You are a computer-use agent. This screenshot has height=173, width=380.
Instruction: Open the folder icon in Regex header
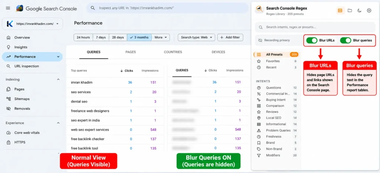[x=350, y=10]
